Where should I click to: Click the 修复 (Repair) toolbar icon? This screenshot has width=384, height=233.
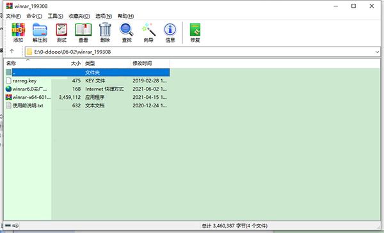pyautogui.click(x=195, y=33)
